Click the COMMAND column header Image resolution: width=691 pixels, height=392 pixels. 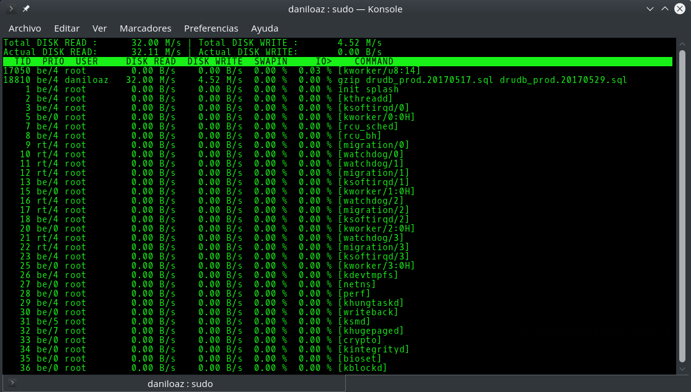point(374,61)
